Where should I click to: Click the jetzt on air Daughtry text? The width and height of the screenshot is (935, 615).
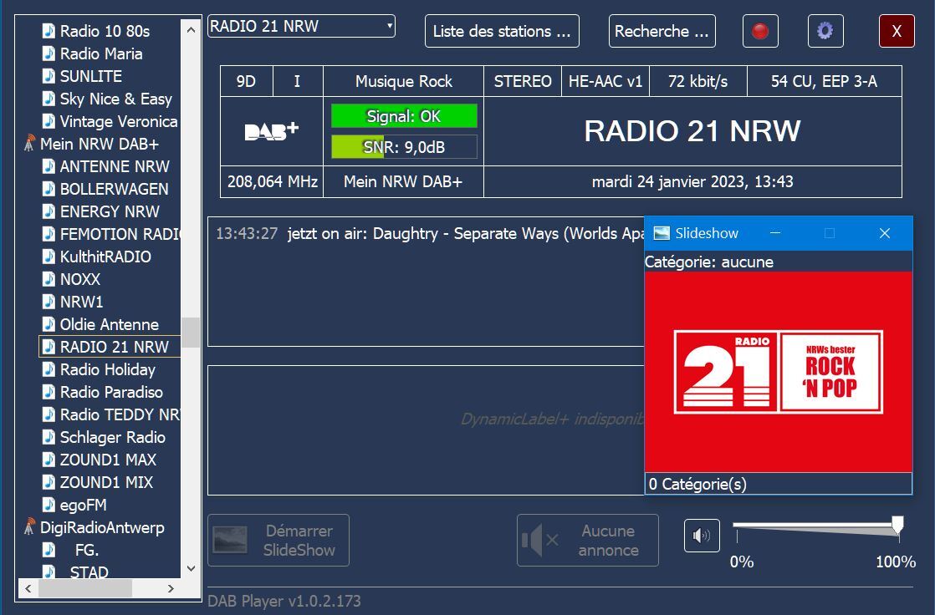tap(466, 234)
